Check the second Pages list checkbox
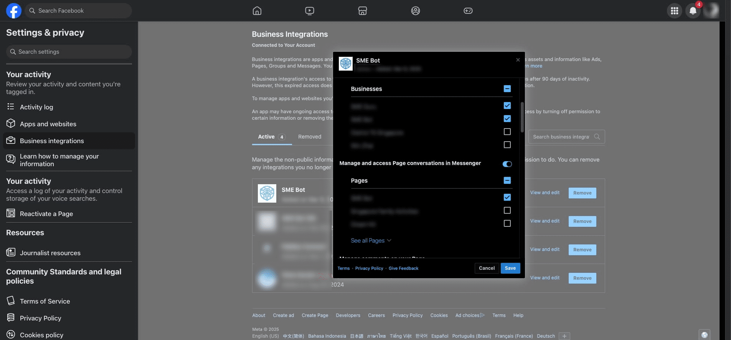731x340 pixels. click(x=507, y=210)
